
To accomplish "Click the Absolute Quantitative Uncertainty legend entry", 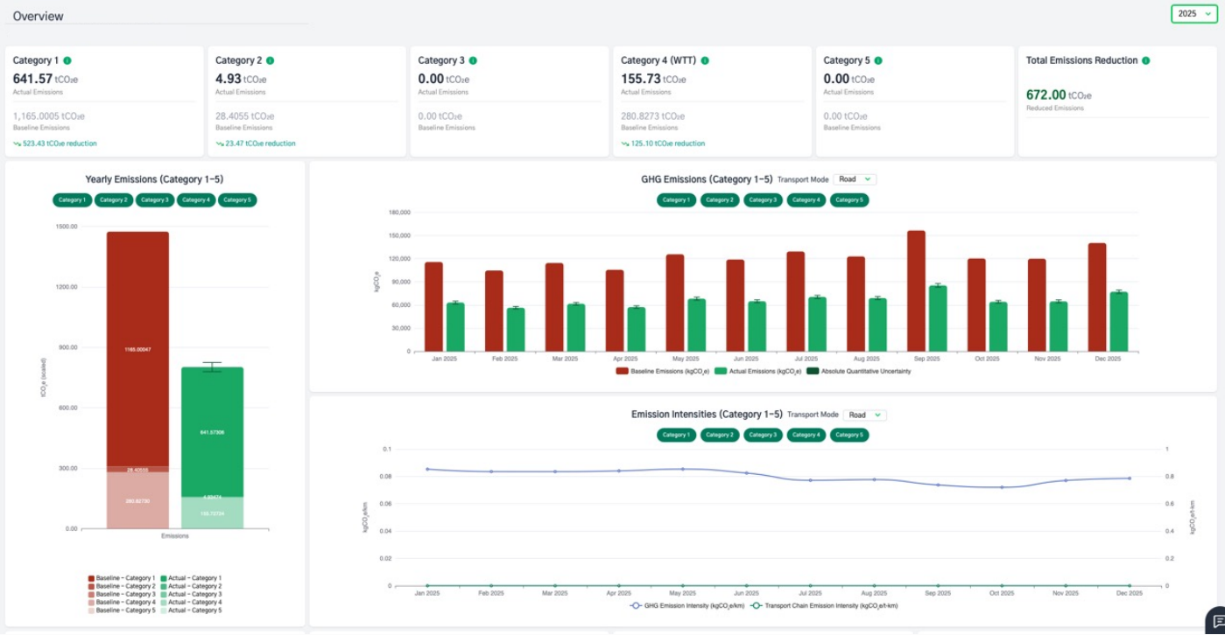I will point(858,372).
